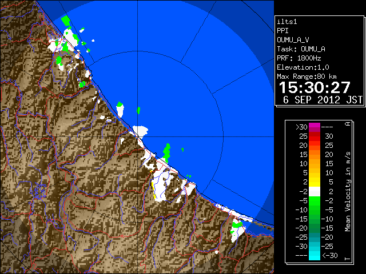Click the 'Max Range:80 km' text

pos(307,76)
